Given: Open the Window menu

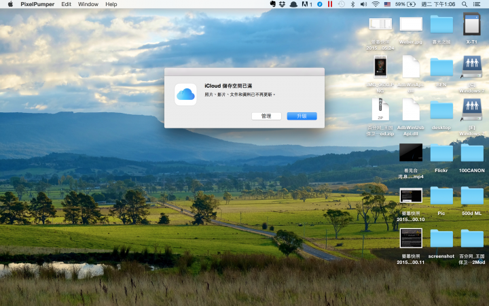Looking at the screenshot, I should pyautogui.click(x=88, y=4).
